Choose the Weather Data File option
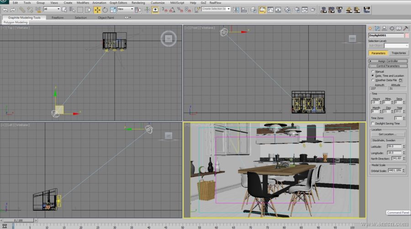 [x=373, y=80]
